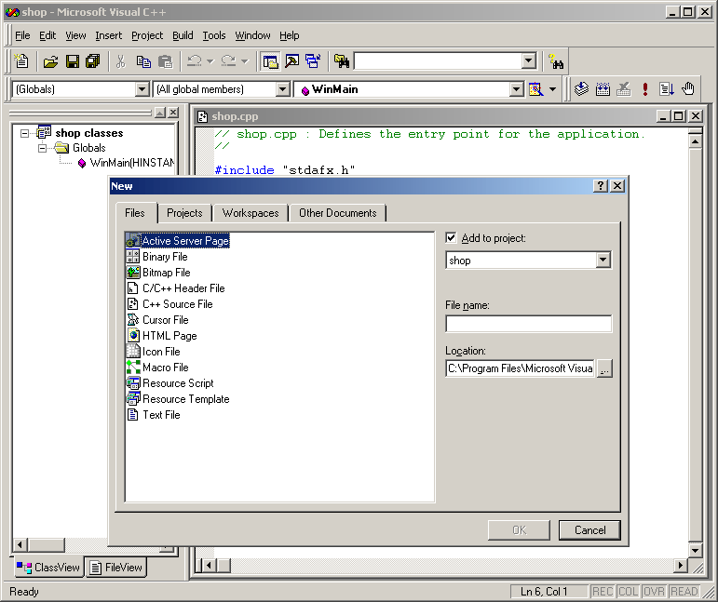Choose the Bitmap File icon in list
The width and height of the screenshot is (718, 602).
pos(133,273)
